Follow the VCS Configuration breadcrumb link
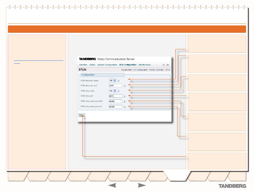Screen dimensions: 254x191 (140, 70)
